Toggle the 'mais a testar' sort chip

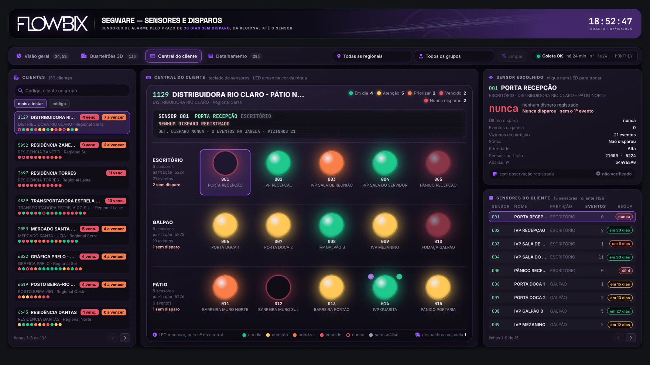(x=30, y=104)
